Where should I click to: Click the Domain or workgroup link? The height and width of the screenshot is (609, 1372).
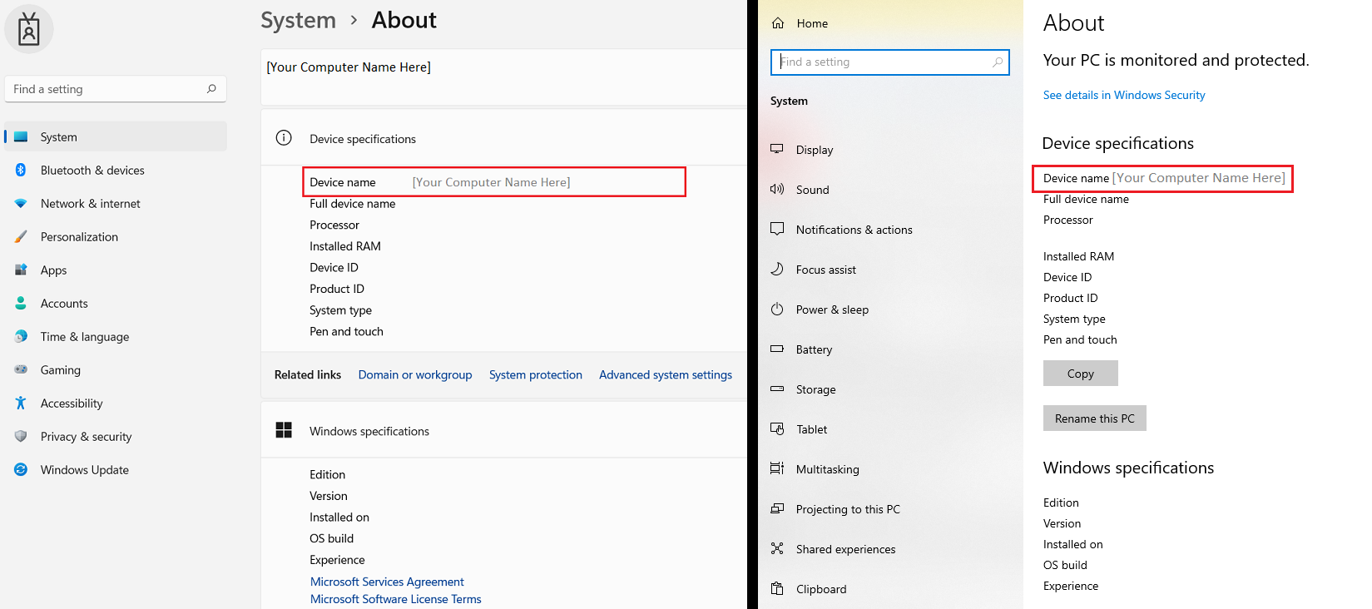click(414, 374)
